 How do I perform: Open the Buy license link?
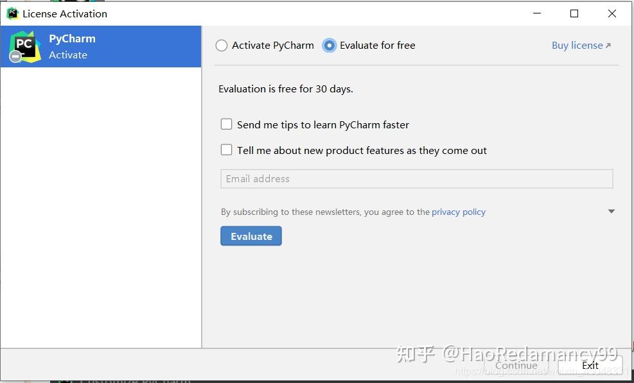click(x=576, y=45)
